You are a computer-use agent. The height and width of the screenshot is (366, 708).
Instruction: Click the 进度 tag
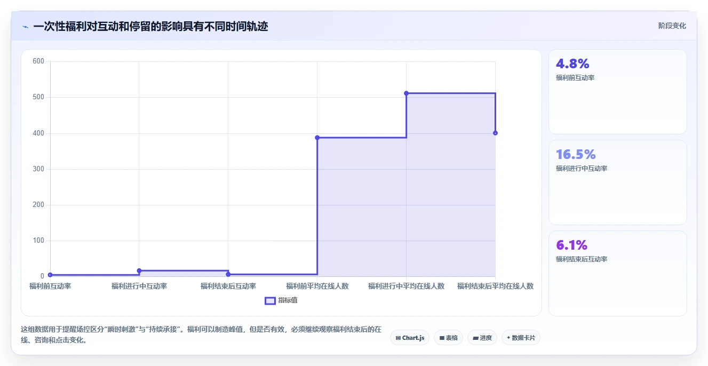pos(482,338)
